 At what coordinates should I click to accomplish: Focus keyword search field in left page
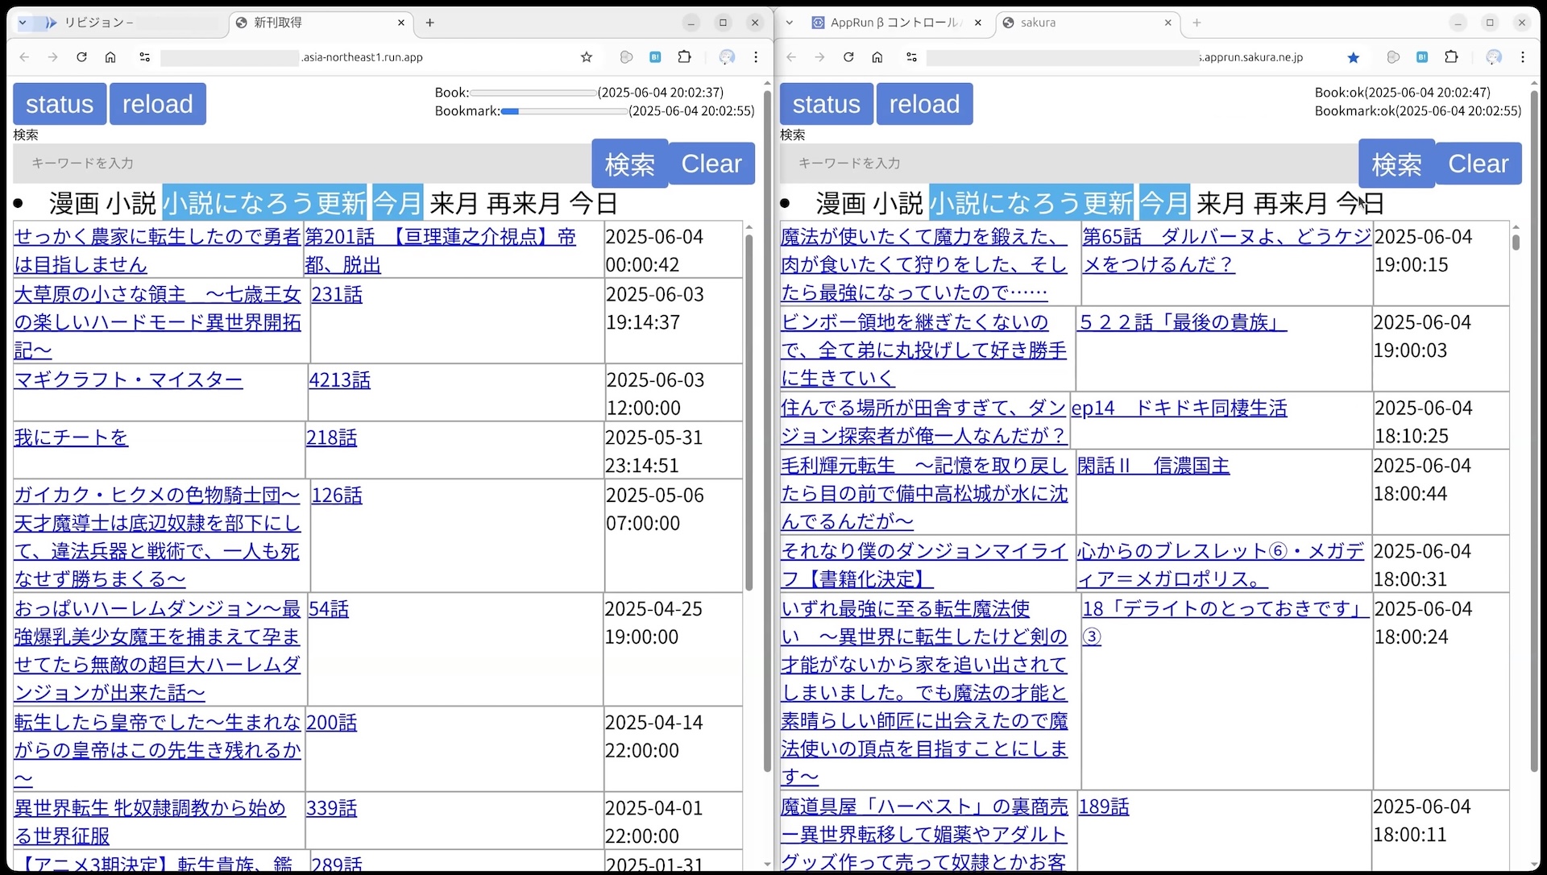pos(302,164)
